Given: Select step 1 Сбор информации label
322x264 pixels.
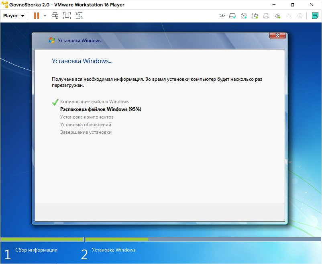Looking at the screenshot, I should coord(37,250).
